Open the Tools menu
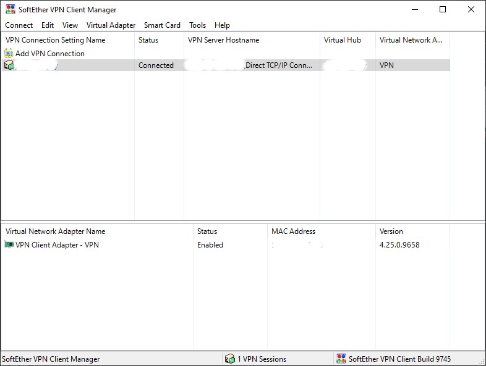 pyautogui.click(x=197, y=25)
